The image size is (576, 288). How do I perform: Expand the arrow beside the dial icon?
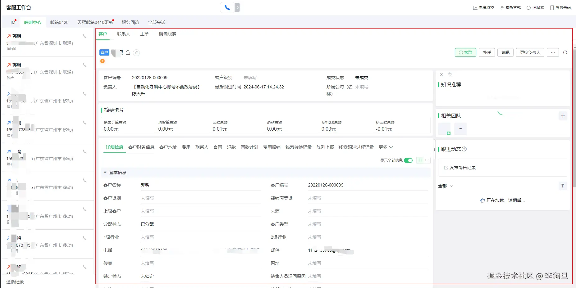[237, 7]
